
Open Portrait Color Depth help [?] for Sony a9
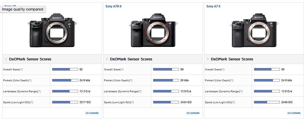click(x=30, y=80)
